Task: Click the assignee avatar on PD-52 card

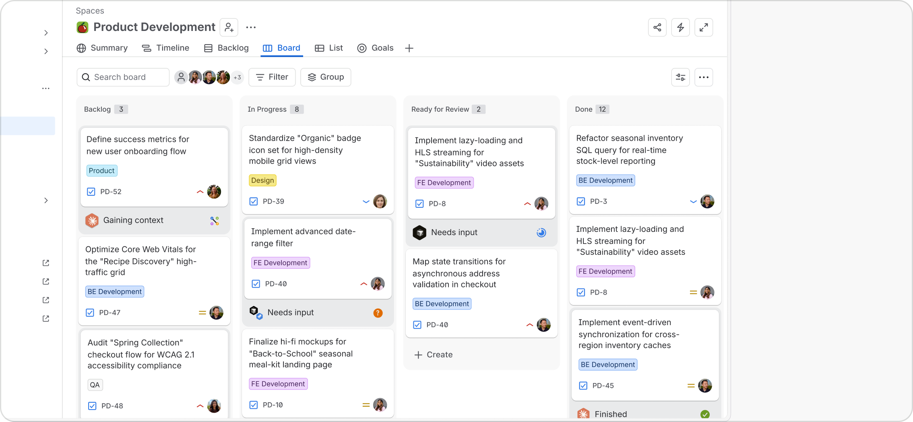Action: point(214,192)
